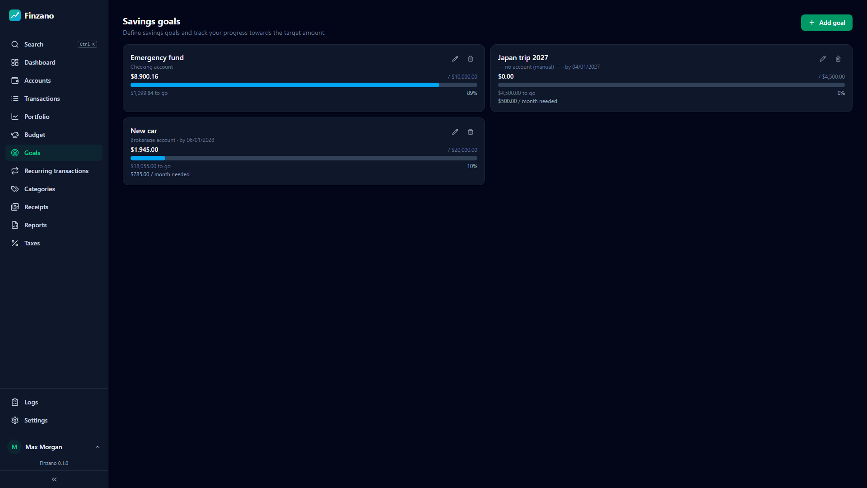The height and width of the screenshot is (488, 867).
Task: Edit the New car goal
Action: 455,132
